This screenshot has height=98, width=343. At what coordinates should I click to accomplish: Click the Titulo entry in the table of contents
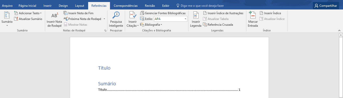(x=102, y=90)
